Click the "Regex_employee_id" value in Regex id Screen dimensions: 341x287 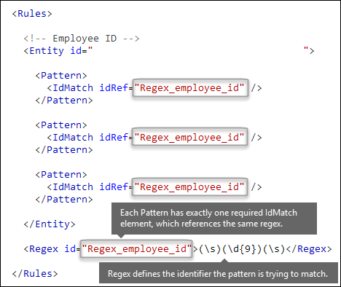tap(136, 249)
